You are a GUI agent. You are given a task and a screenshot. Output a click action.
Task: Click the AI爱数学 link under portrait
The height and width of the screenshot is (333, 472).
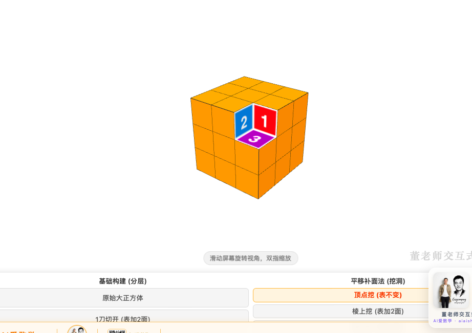(442, 321)
